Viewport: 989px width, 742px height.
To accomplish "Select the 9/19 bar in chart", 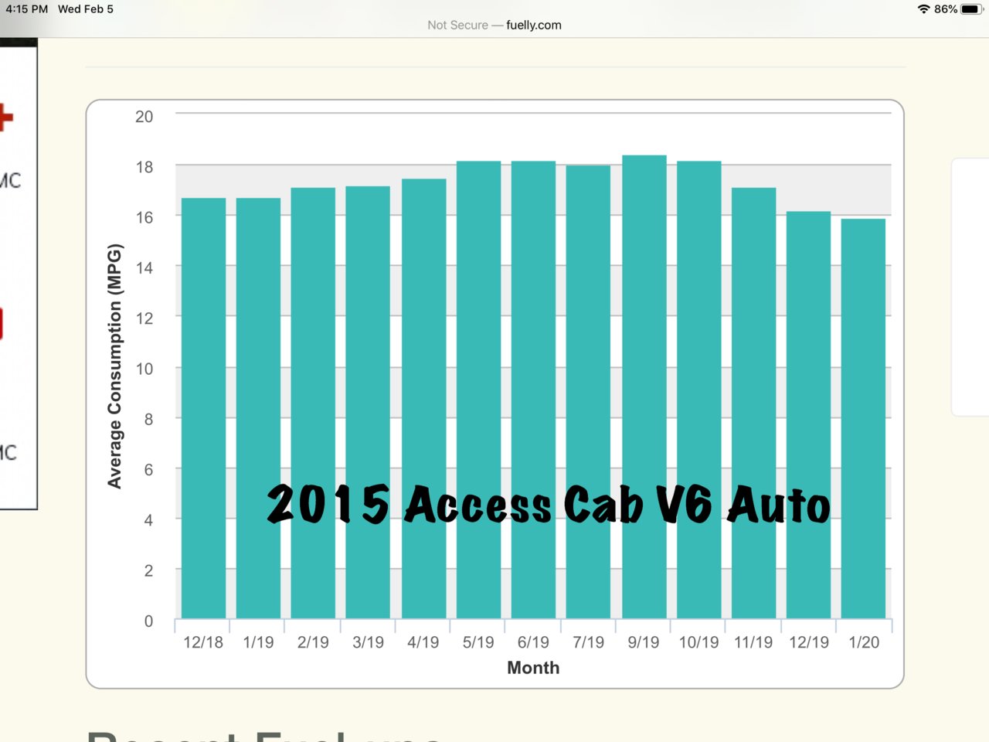I will (x=644, y=386).
